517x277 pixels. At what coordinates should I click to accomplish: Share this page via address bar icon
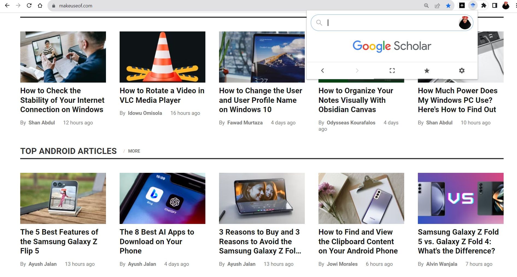(x=437, y=6)
